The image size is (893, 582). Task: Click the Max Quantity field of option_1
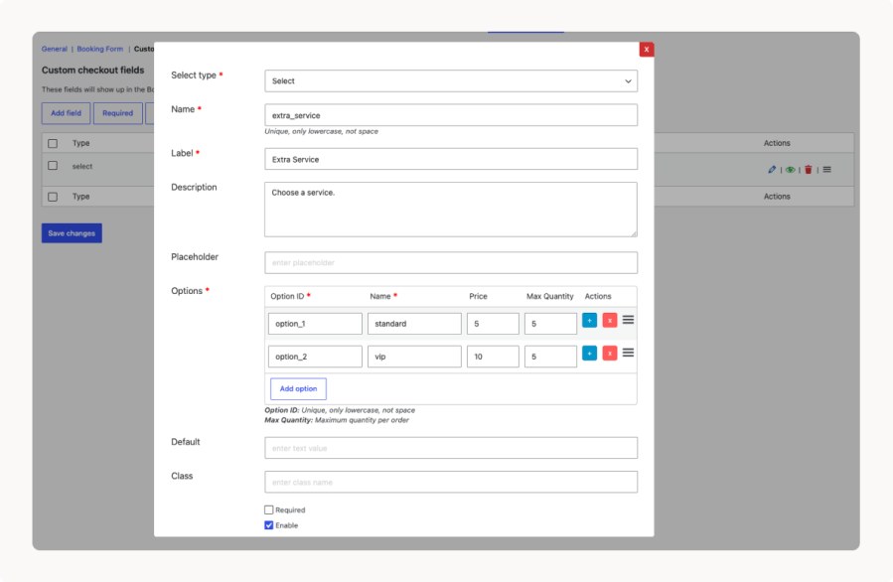pos(550,324)
